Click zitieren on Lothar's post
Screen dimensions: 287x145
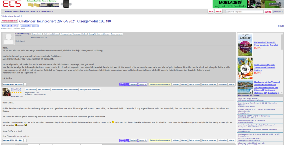click(x=232, y=84)
